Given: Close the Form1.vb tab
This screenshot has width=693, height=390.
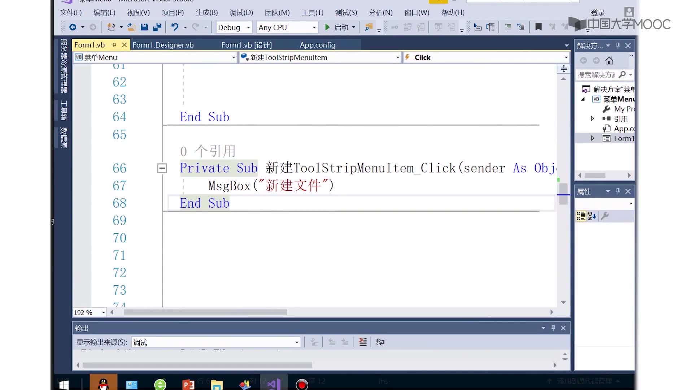Looking at the screenshot, I should 124,45.
